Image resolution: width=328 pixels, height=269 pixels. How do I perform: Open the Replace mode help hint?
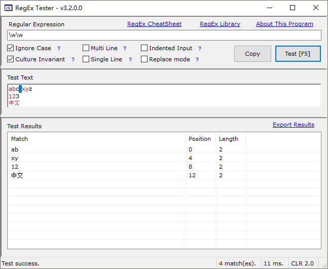click(x=197, y=60)
